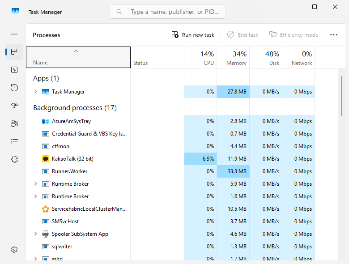Click the KakaoTalk process icon
349x264 pixels.
(x=45, y=159)
